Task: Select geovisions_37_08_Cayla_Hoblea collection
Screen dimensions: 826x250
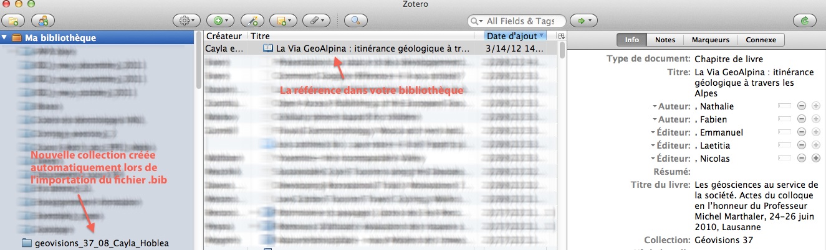Action: [95, 243]
